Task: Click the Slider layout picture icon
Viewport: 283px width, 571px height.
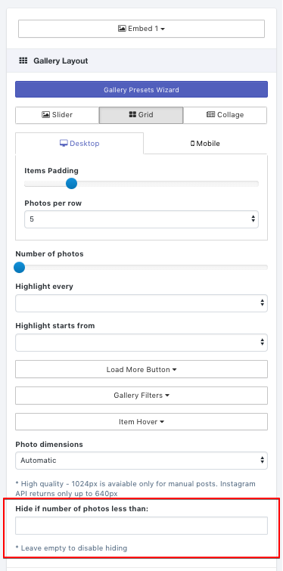Action: click(46, 115)
